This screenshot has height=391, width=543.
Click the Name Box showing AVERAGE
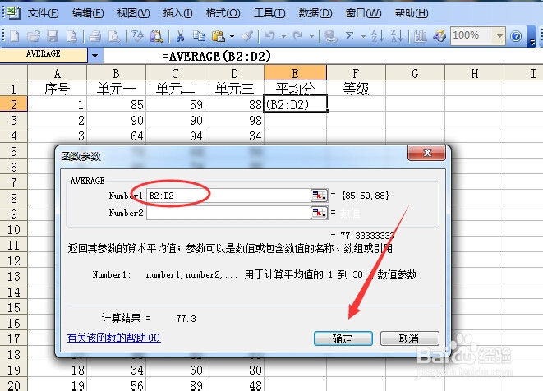tap(44, 55)
